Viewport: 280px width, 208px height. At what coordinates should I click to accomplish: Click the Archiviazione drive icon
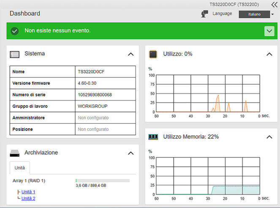tap(15, 153)
